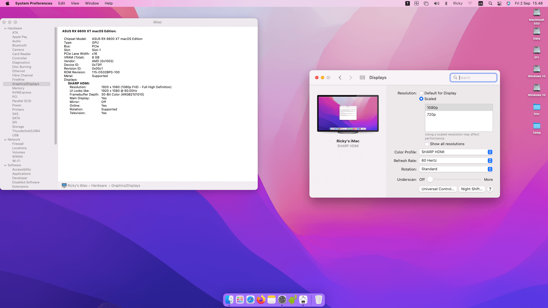The height and width of the screenshot is (308, 548).
Task: Open the Refresh Rate dropdown
Action: [456, 161]
